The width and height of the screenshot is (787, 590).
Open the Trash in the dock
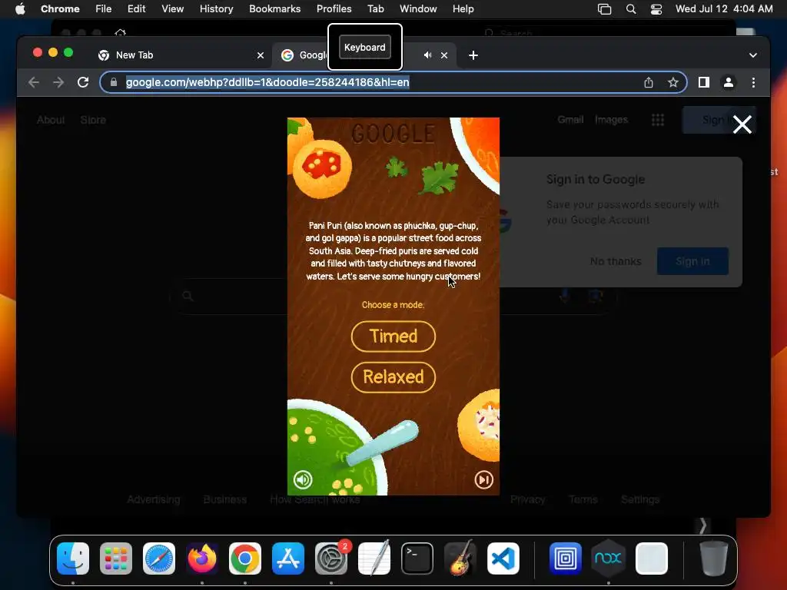[714, 559]
